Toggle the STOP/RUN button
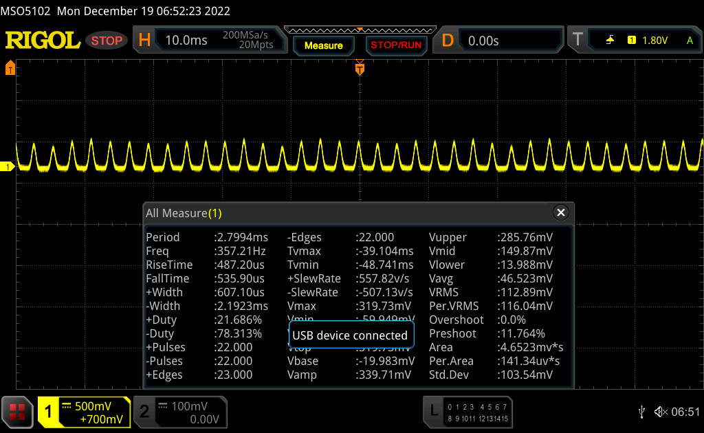Viewport: 704px width, 433px height. [396, 45]
